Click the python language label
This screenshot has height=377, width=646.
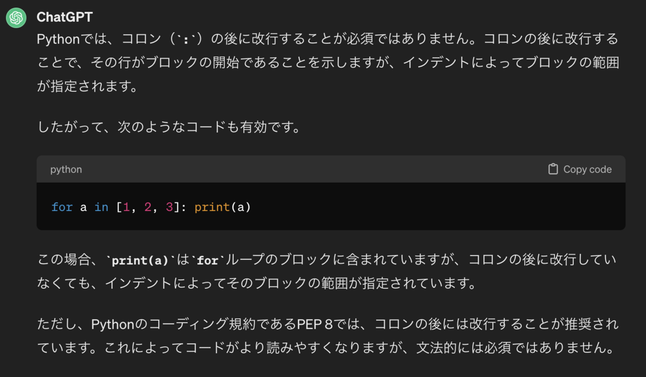66,169
